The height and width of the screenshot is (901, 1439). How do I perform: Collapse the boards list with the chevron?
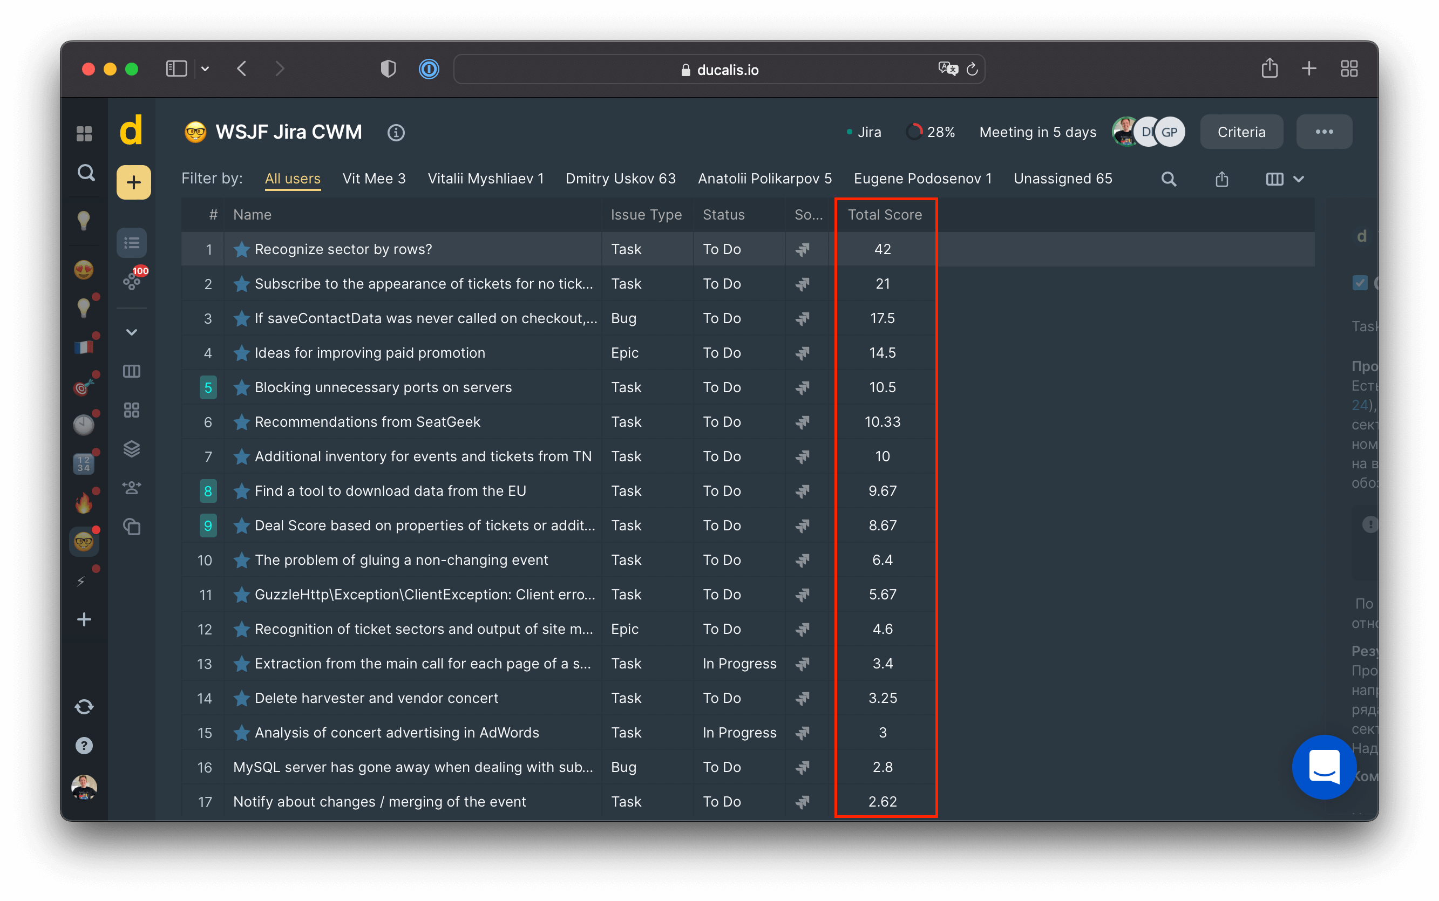(132, 332)
